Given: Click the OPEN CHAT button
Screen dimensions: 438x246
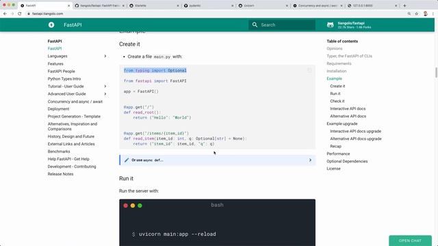Looking at the screenshot, I should click(x=410, y=241).
